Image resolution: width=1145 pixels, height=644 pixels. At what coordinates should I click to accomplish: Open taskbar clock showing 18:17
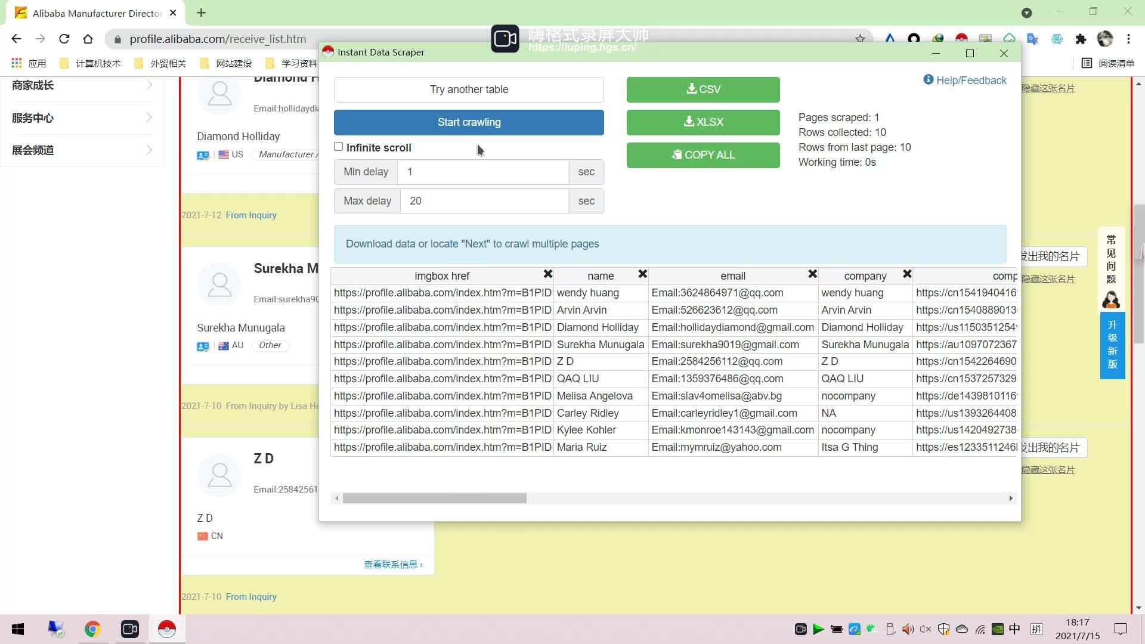click(1078, 629)
